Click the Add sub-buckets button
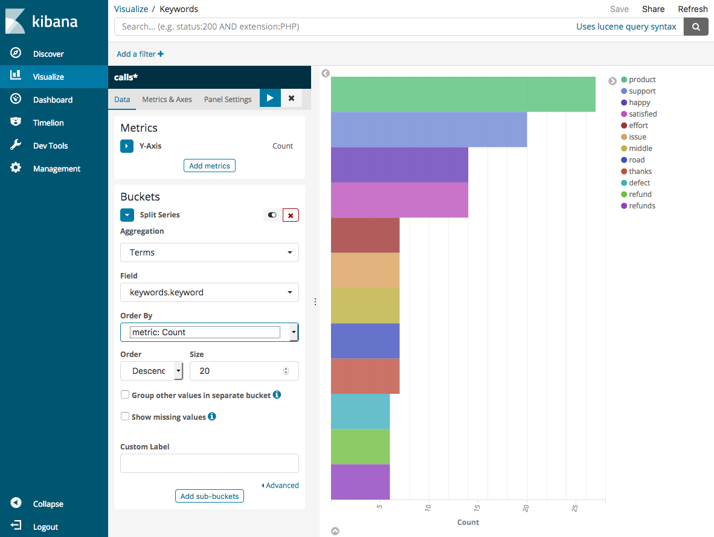Screen dimensions: 714x537 point(209,495)
